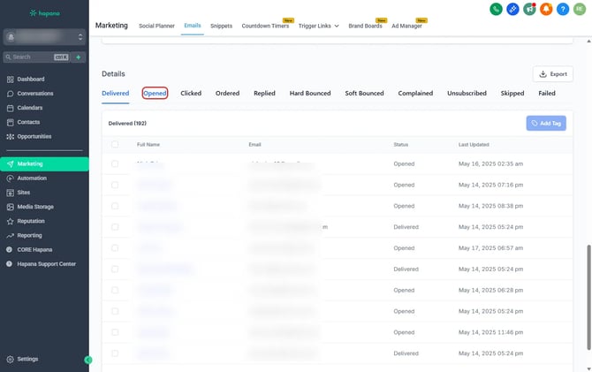
Task: Open the orange notifications bell
Action: coord(546,9)
